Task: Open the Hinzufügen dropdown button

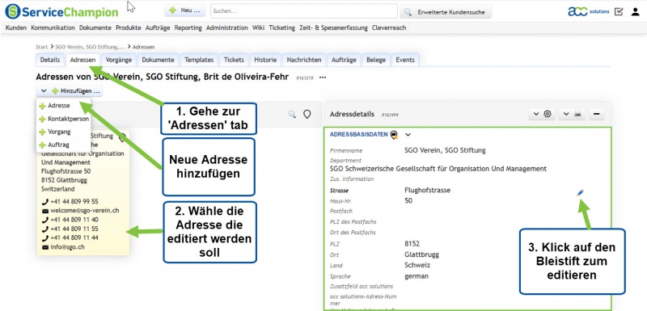Action: click(70, 90)
